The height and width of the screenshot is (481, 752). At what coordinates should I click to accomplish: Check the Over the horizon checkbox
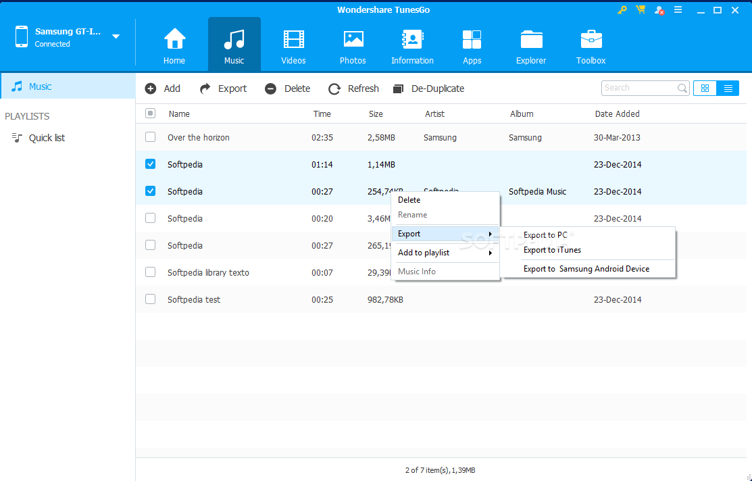tap(150, 136)
